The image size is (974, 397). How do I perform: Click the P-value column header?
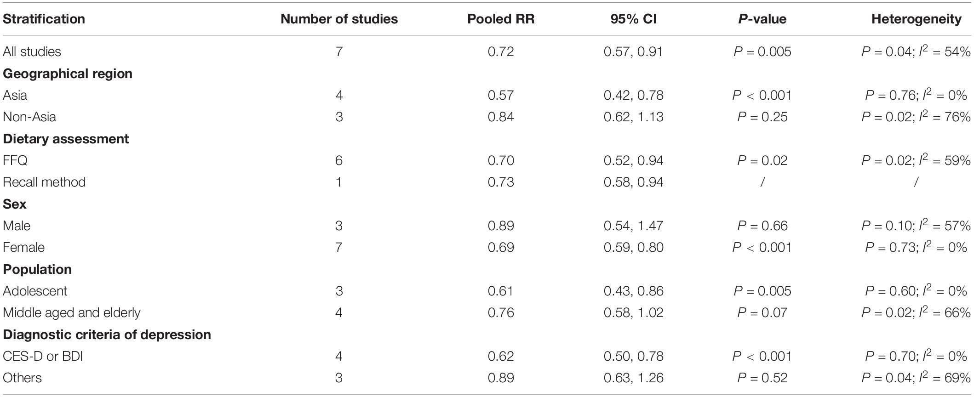[x=762, y=19]
